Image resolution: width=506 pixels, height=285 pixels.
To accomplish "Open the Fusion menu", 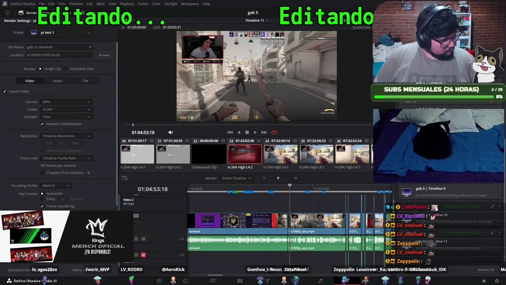I will (143, 4).
